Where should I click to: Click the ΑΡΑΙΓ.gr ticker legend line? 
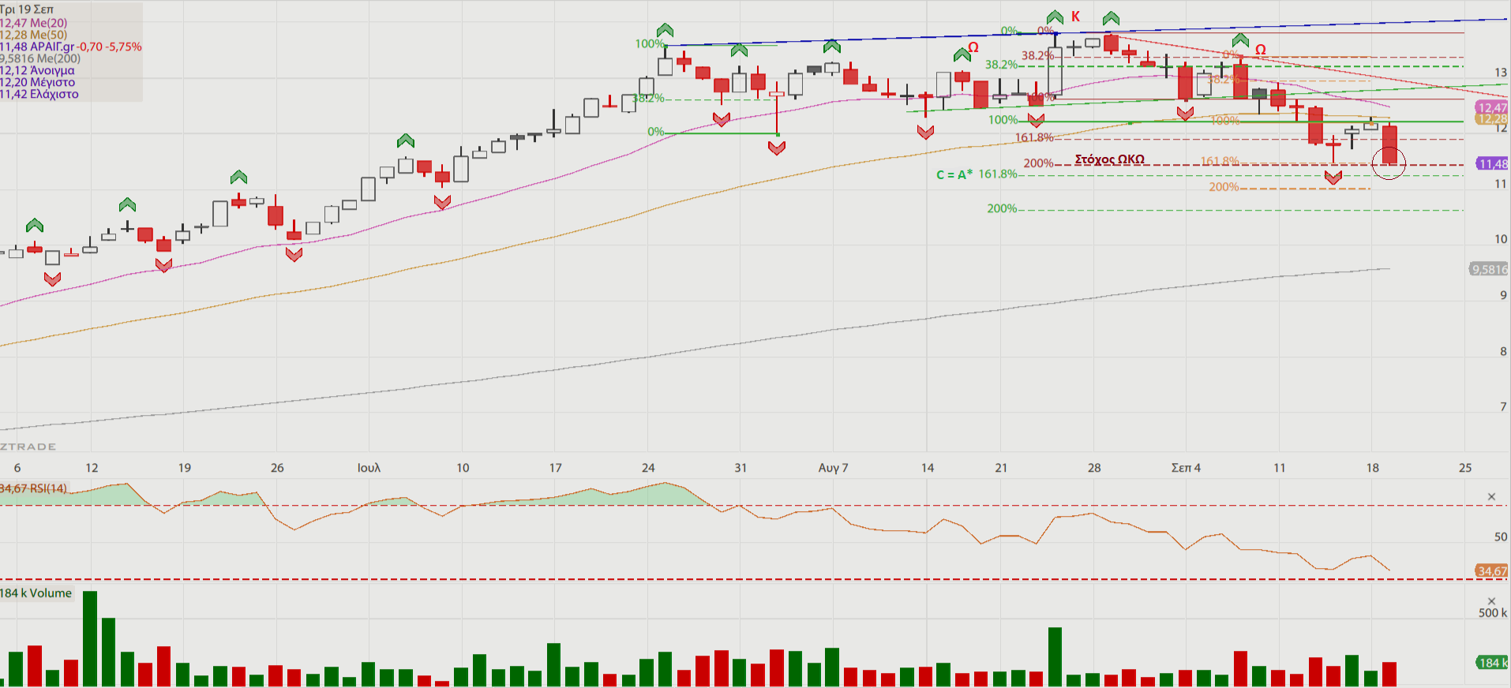(71, 47)
